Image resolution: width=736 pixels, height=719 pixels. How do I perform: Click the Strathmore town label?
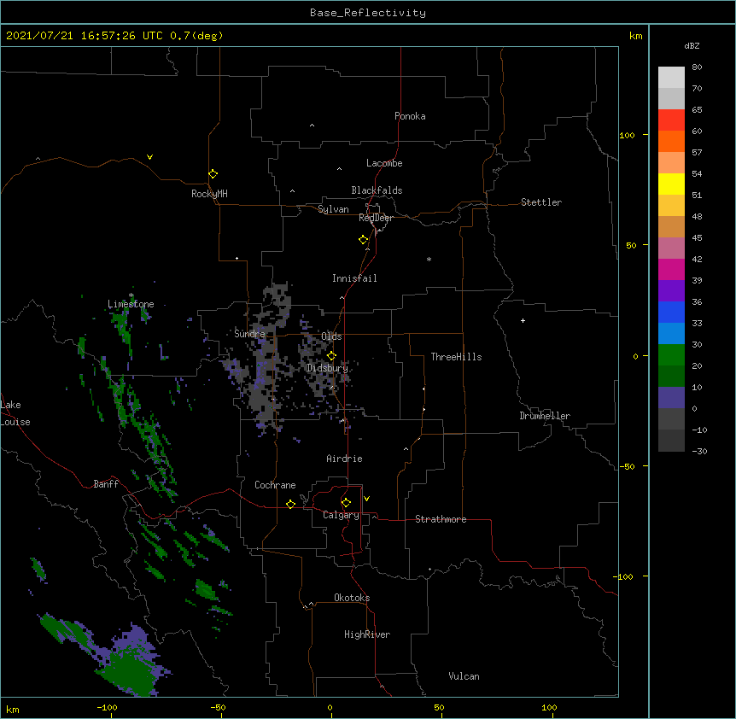441,519
